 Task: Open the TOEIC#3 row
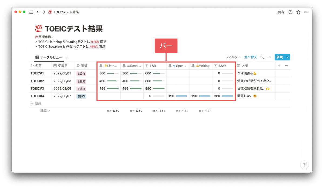[x=37, y=88]
